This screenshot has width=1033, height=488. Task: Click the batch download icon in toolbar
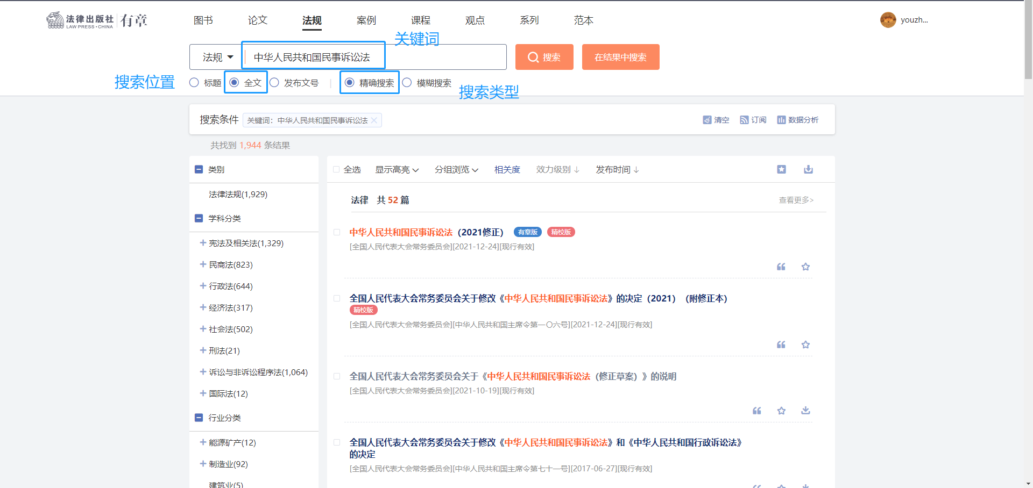(808, 170)
